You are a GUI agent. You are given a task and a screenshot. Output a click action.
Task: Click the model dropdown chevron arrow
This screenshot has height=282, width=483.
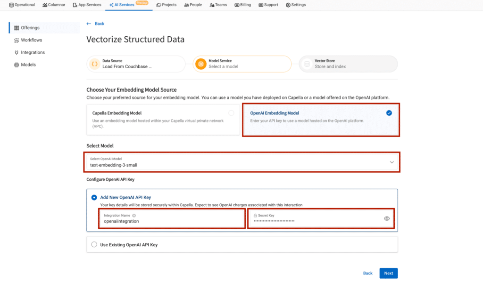click(x=392, y=162)
